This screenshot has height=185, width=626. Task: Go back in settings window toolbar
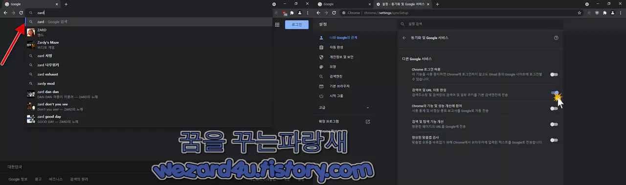pos(318,13)
